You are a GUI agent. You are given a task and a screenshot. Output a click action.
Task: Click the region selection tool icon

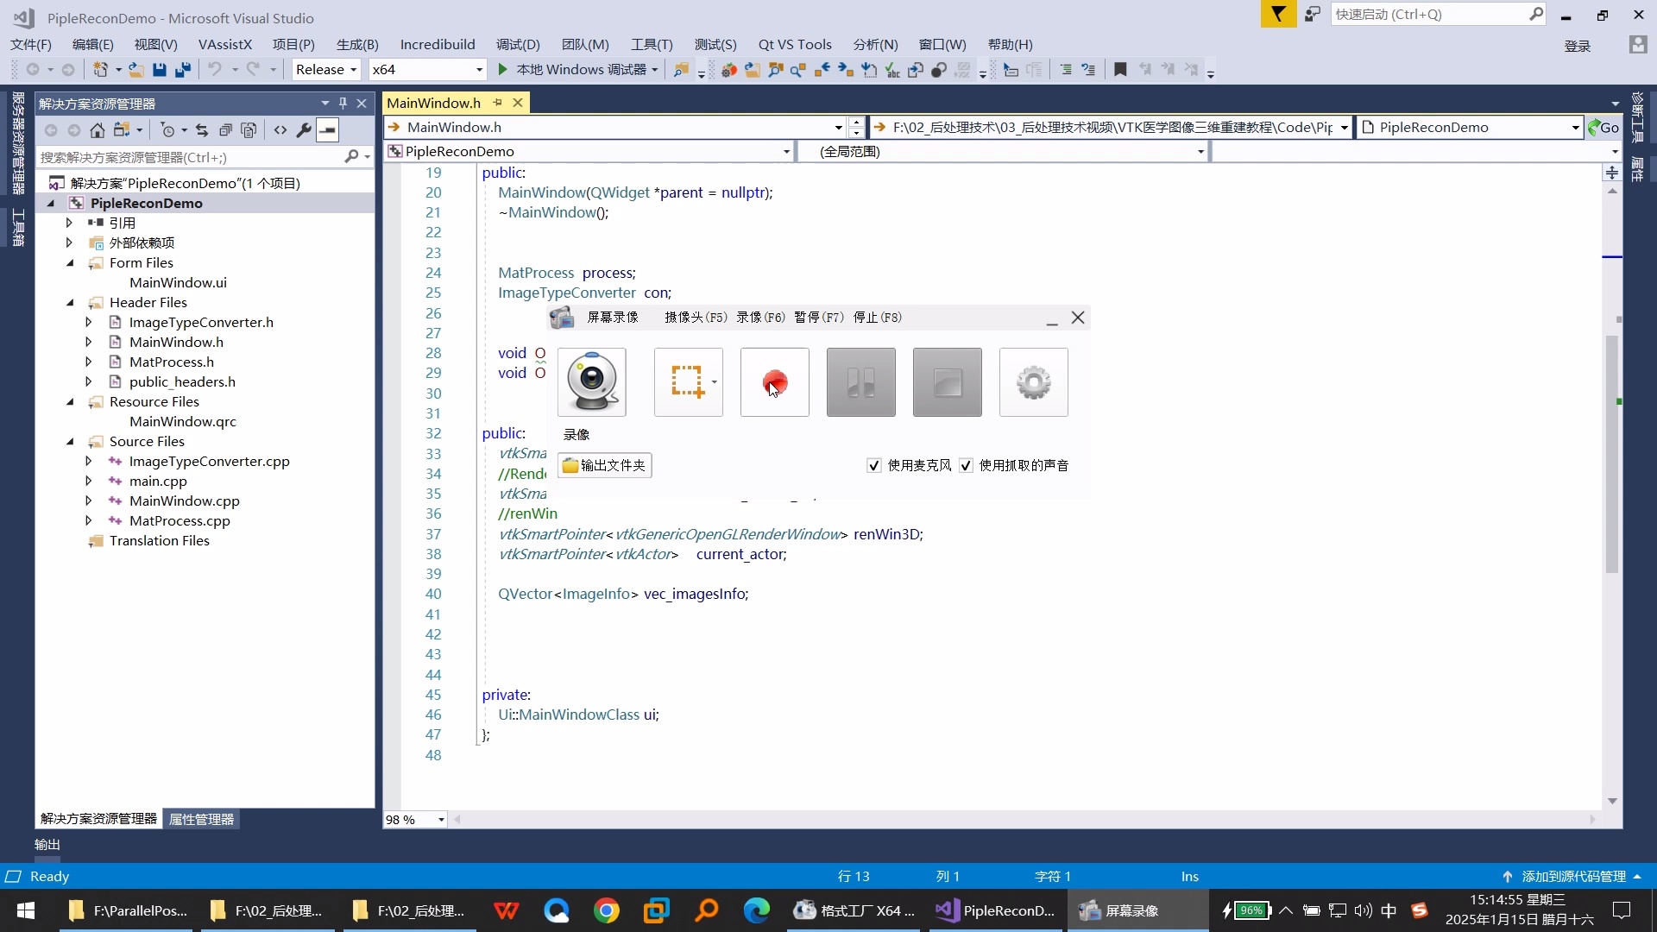[x=687, y=382]
